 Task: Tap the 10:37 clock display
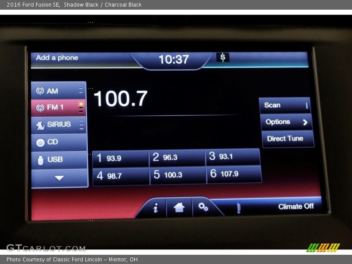click(173, 59)
